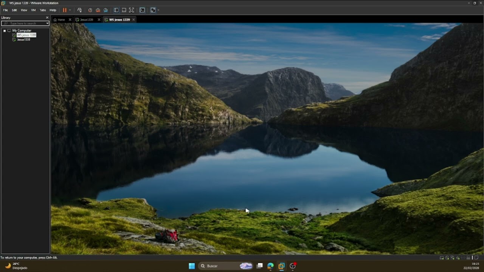Open the VM menu

click(x=33, y=10)
